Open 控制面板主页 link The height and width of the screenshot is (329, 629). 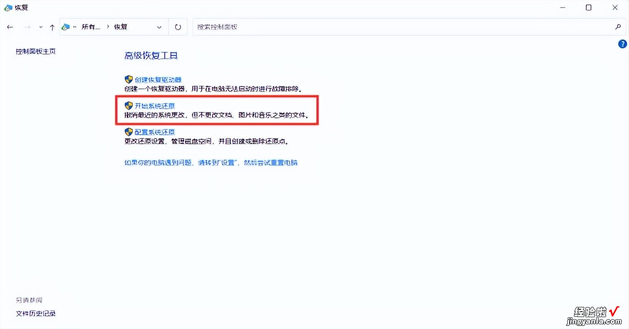(x=35, y=51)
